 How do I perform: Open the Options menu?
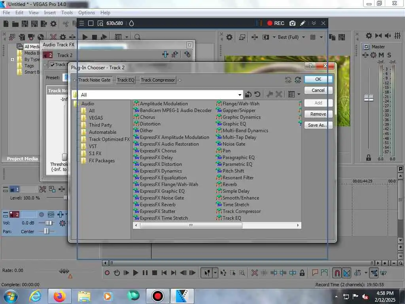[x=87, y=13]
